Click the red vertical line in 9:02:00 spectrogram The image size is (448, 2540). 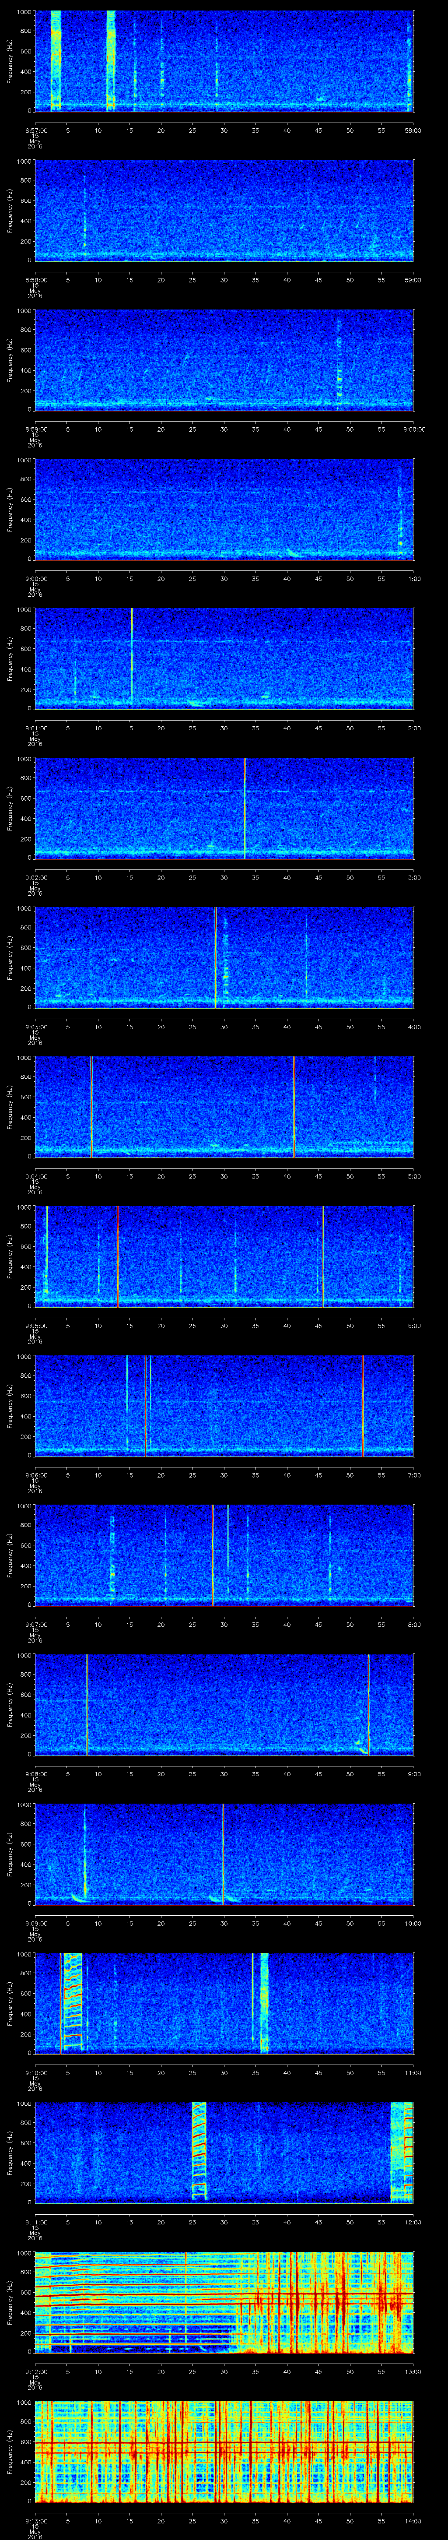tap(244, 808)
